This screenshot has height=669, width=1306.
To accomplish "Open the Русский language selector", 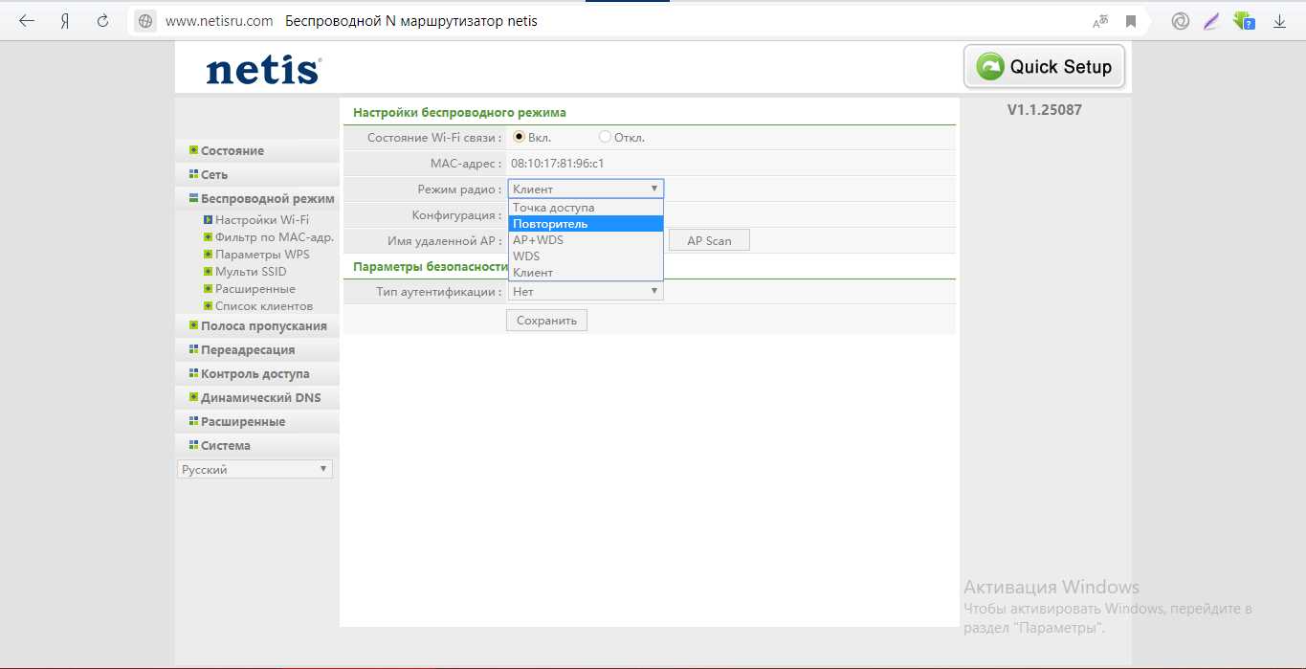I will [x=255, y=469].
